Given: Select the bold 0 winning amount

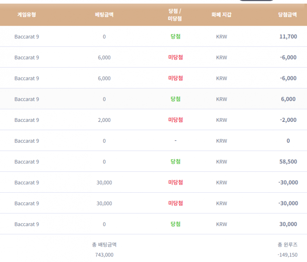Looking at the screenshot, I should (288, 141).
